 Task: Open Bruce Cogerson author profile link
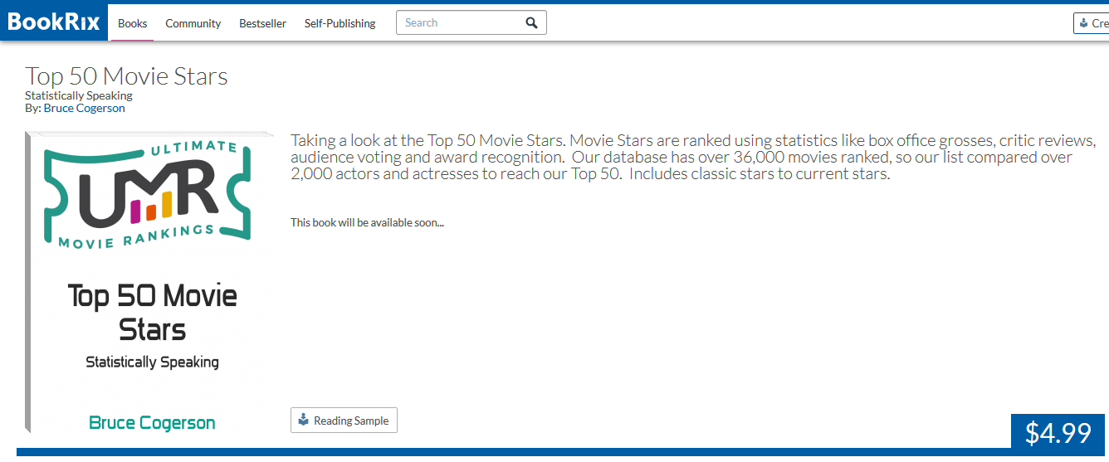[x=85, y=108]
